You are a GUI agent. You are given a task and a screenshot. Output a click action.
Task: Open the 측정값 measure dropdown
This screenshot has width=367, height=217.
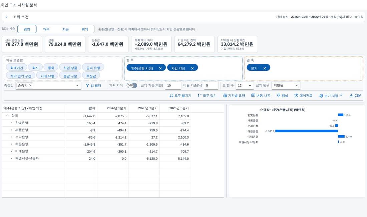click(x=77, y=85)
